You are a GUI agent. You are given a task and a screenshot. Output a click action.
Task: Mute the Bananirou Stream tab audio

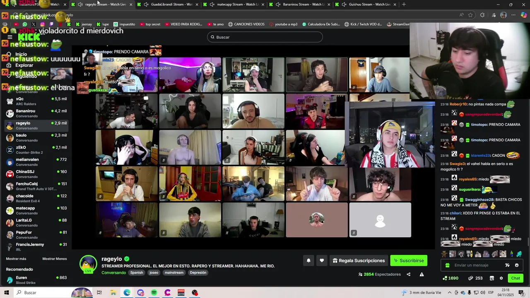[x=278, y=5]
